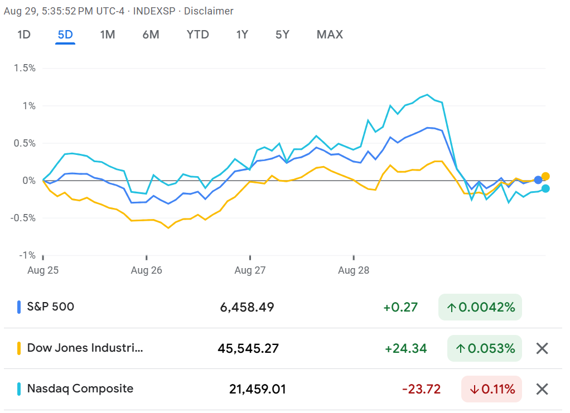This screenshot has width=570, height=413.
Task: Click the 0.11% loss badge
Action: pos(491,389)
